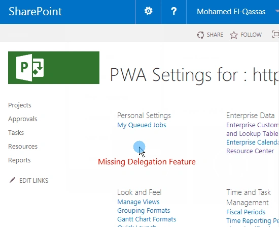Screen dimensions: 279x227
Task: Open the Gantt Chart Formats link
Action: click(x=147, y=219)
